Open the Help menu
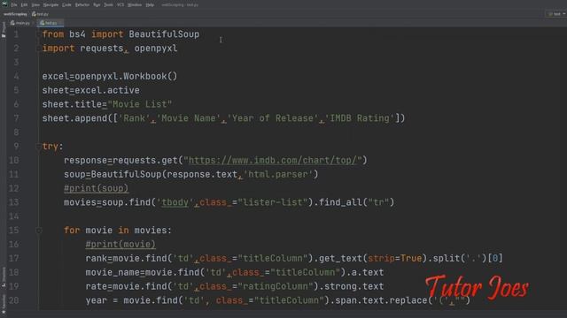The width and height of the screenshot is (567, 318). [150, 5]
